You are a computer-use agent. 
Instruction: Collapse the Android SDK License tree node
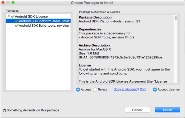click(9, 16)
